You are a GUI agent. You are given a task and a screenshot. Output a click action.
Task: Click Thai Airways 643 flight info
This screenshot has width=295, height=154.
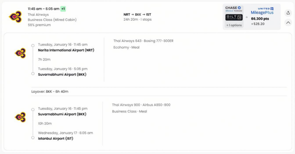tap(143, 41)
